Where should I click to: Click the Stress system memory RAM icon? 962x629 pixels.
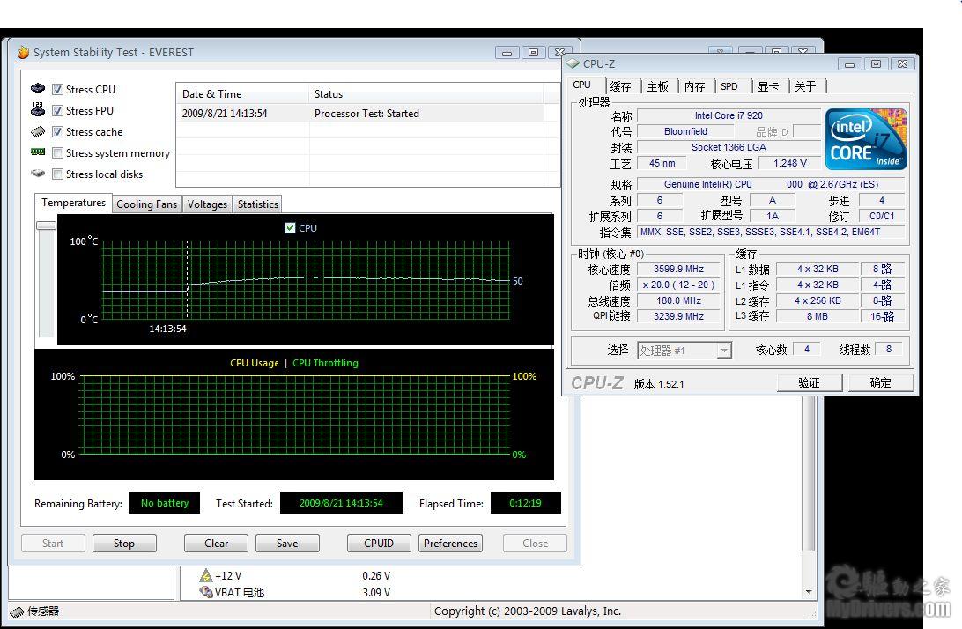point(38,152)
